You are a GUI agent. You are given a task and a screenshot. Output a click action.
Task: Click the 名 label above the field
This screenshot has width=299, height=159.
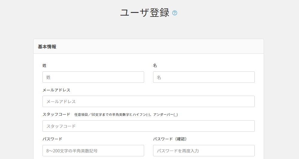(155, 65)
